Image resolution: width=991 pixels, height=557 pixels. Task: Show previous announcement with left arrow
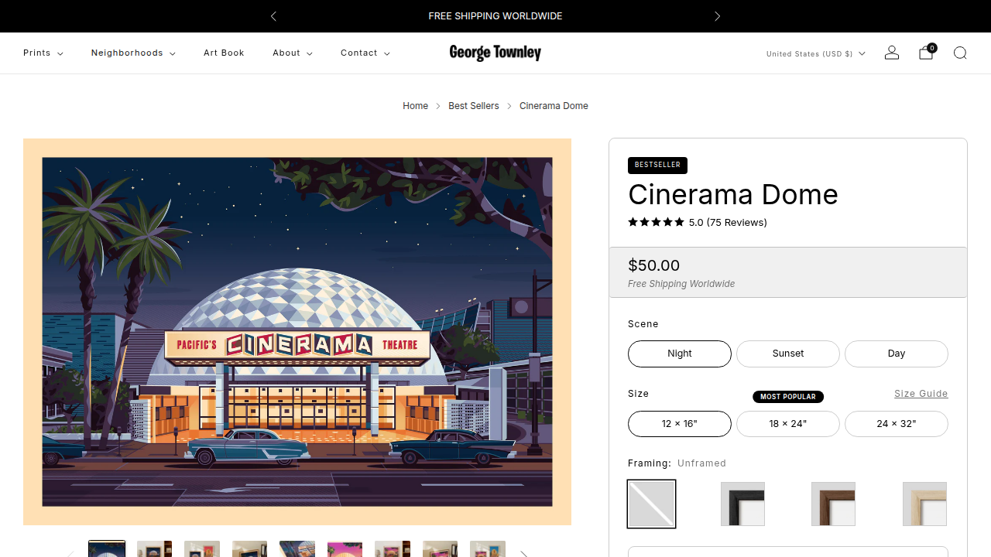tap(273, 16)
